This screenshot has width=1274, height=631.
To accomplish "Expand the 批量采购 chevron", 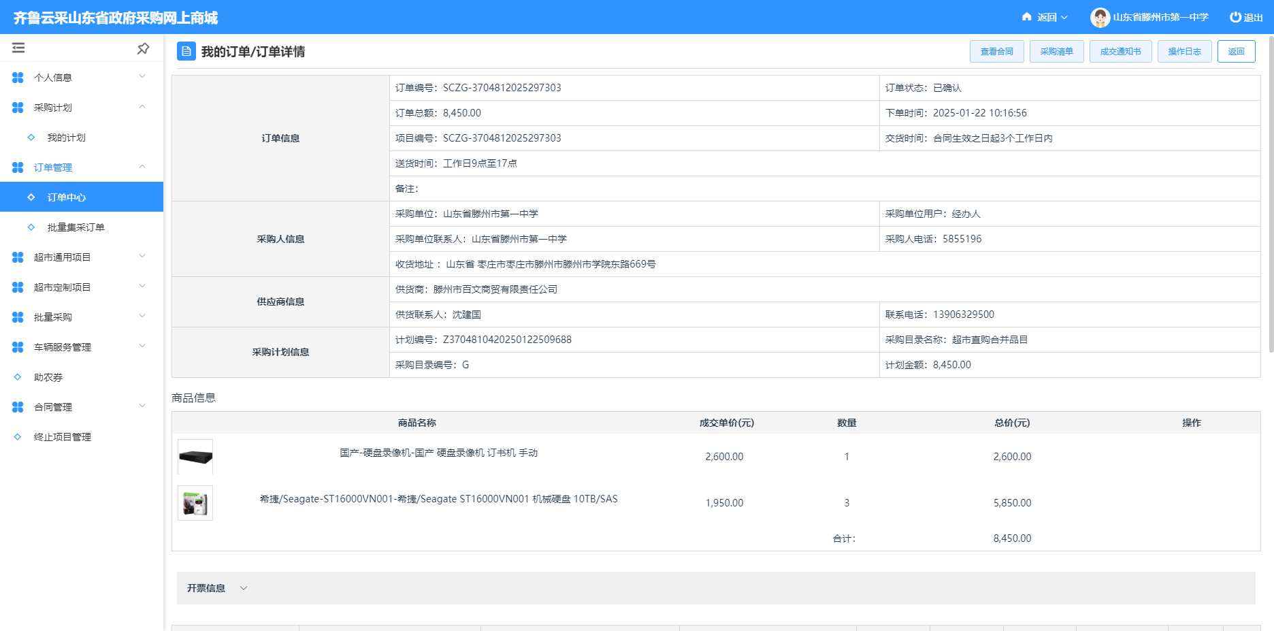I will pos(142,317).
